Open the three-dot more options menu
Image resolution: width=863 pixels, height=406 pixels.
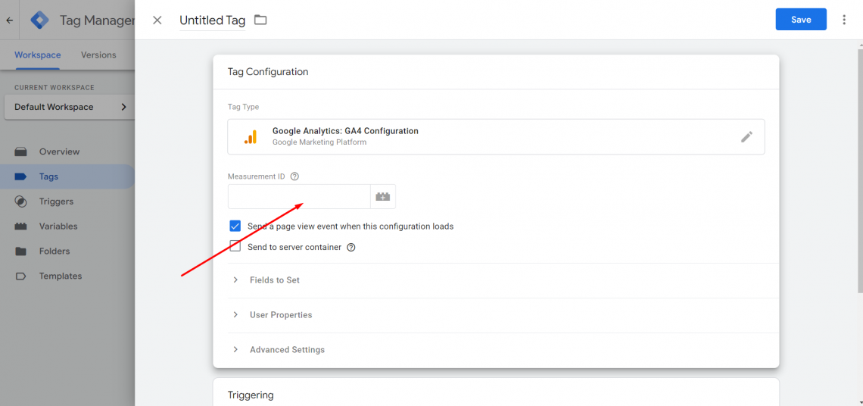coord(844,20)
